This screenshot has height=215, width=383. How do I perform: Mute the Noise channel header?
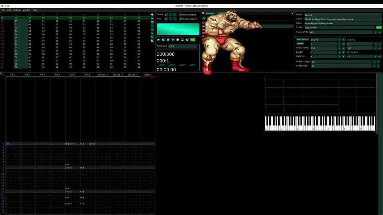point(147,75)
